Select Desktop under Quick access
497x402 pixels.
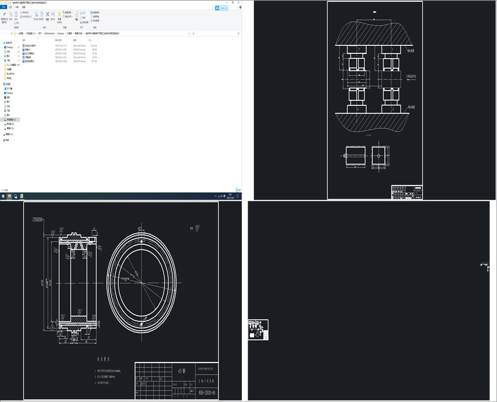(9, 47)
